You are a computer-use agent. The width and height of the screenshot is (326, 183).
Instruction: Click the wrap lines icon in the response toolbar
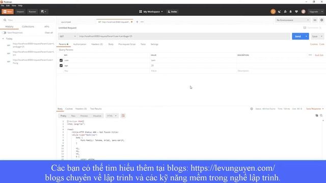123,116
